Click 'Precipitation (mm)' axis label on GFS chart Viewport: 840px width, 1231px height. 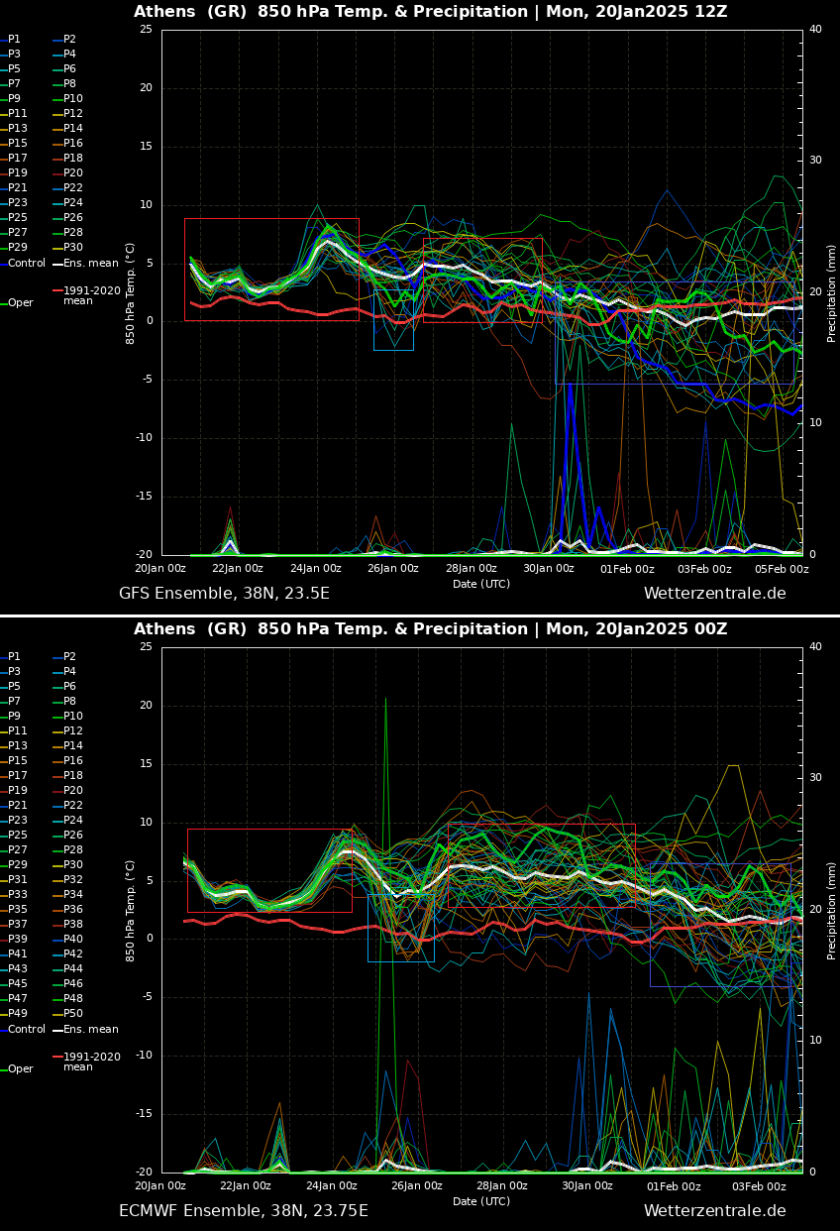pyautogui.click(x=832, y=292)
